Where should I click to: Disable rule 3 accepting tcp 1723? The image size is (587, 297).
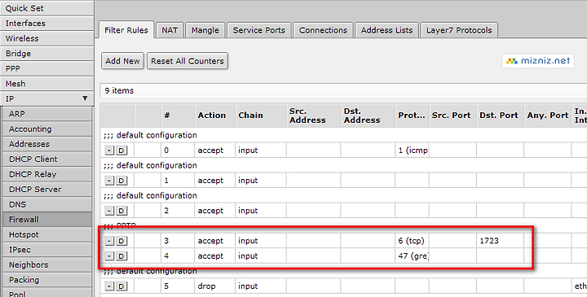pyautogui.click(x=121, y=241)
